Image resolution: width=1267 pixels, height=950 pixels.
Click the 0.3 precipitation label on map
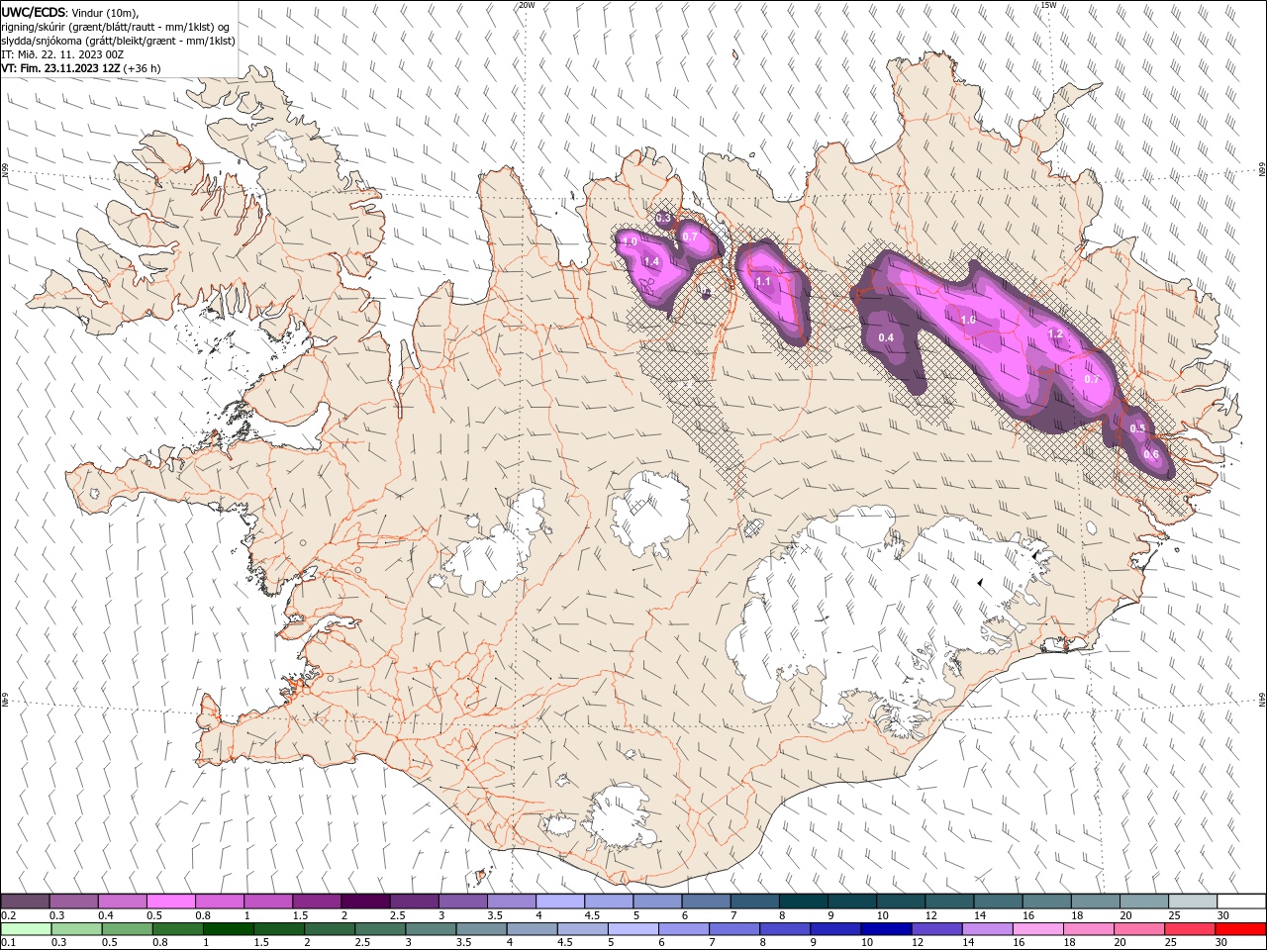[x=663, y=218]
